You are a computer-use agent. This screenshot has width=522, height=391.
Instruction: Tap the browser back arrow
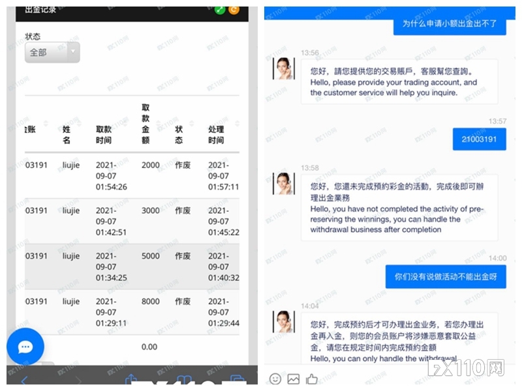tap(24, 380)
